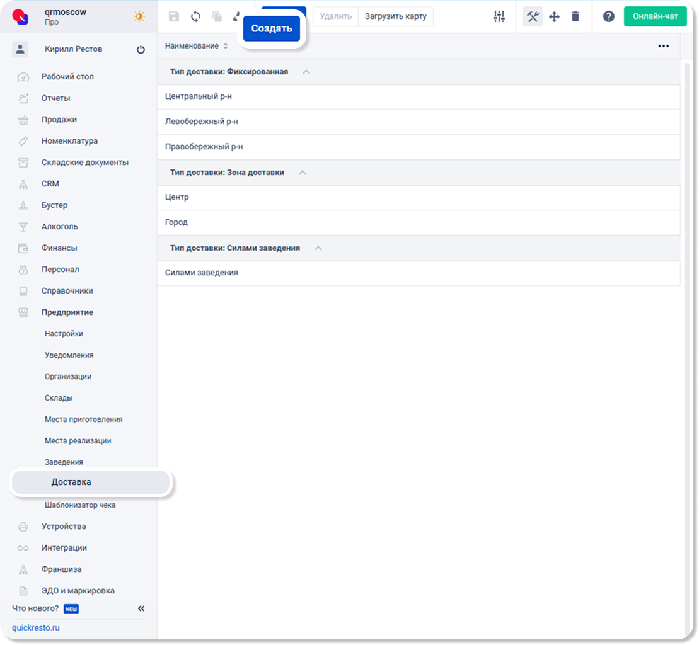Open the help question mark icon
The width and height of the screenshot is (699, 645).
pyautogui.click(x=608, y=16)
